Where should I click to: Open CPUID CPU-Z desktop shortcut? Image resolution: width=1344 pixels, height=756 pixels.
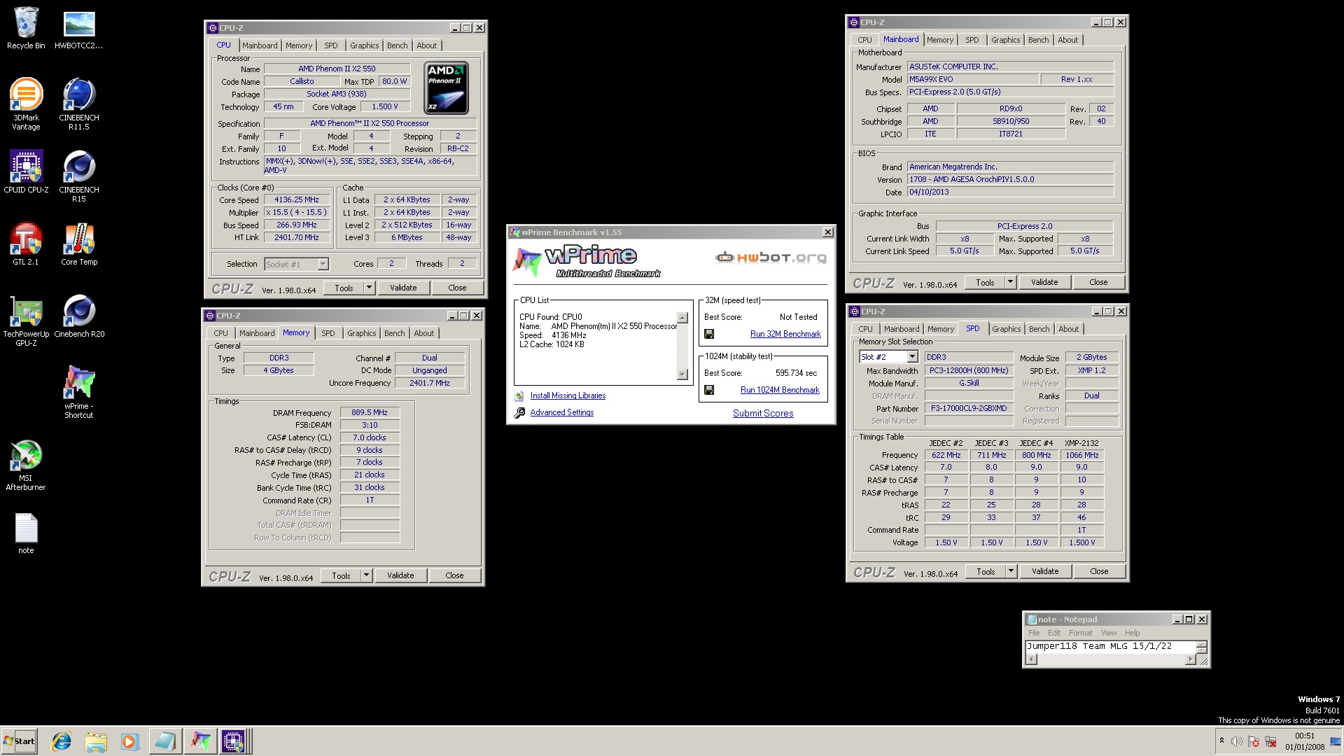(26, 171)
